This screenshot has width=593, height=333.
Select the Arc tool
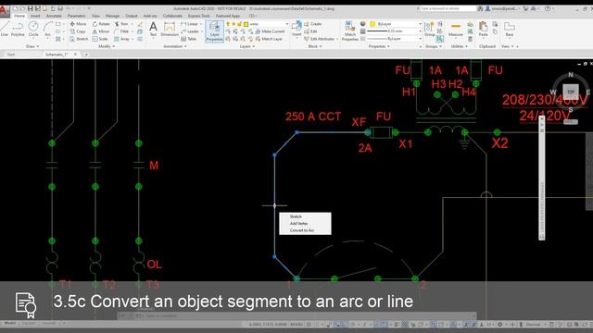[x=47, y=29]
